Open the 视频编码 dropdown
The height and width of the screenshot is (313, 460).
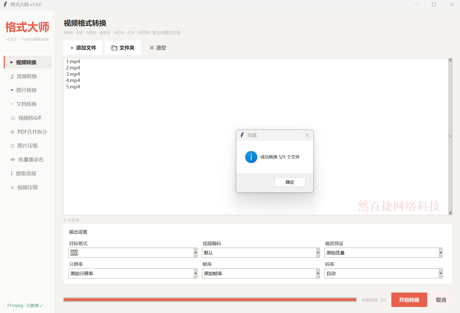pos(318,253)
